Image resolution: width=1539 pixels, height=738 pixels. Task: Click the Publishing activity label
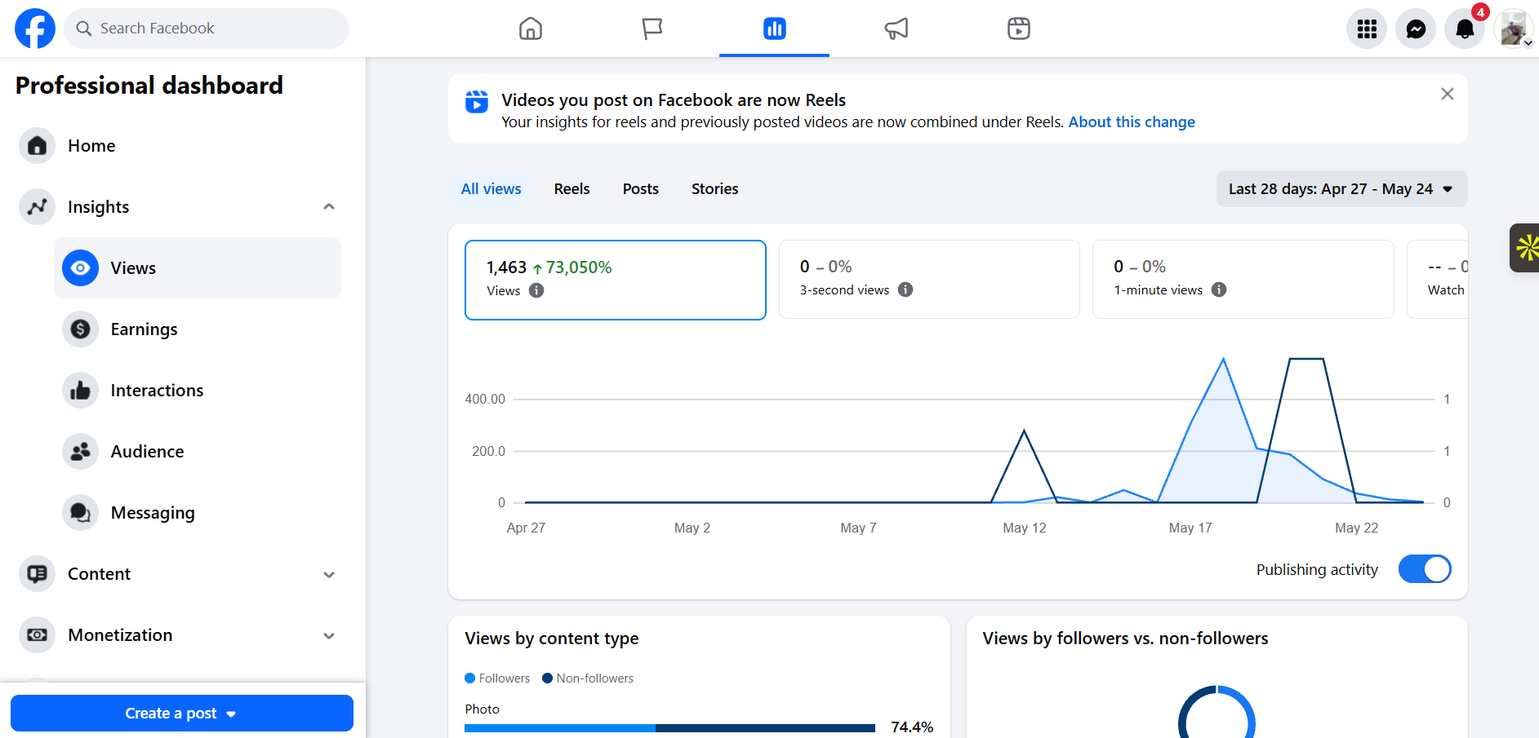click(1317, 570)
